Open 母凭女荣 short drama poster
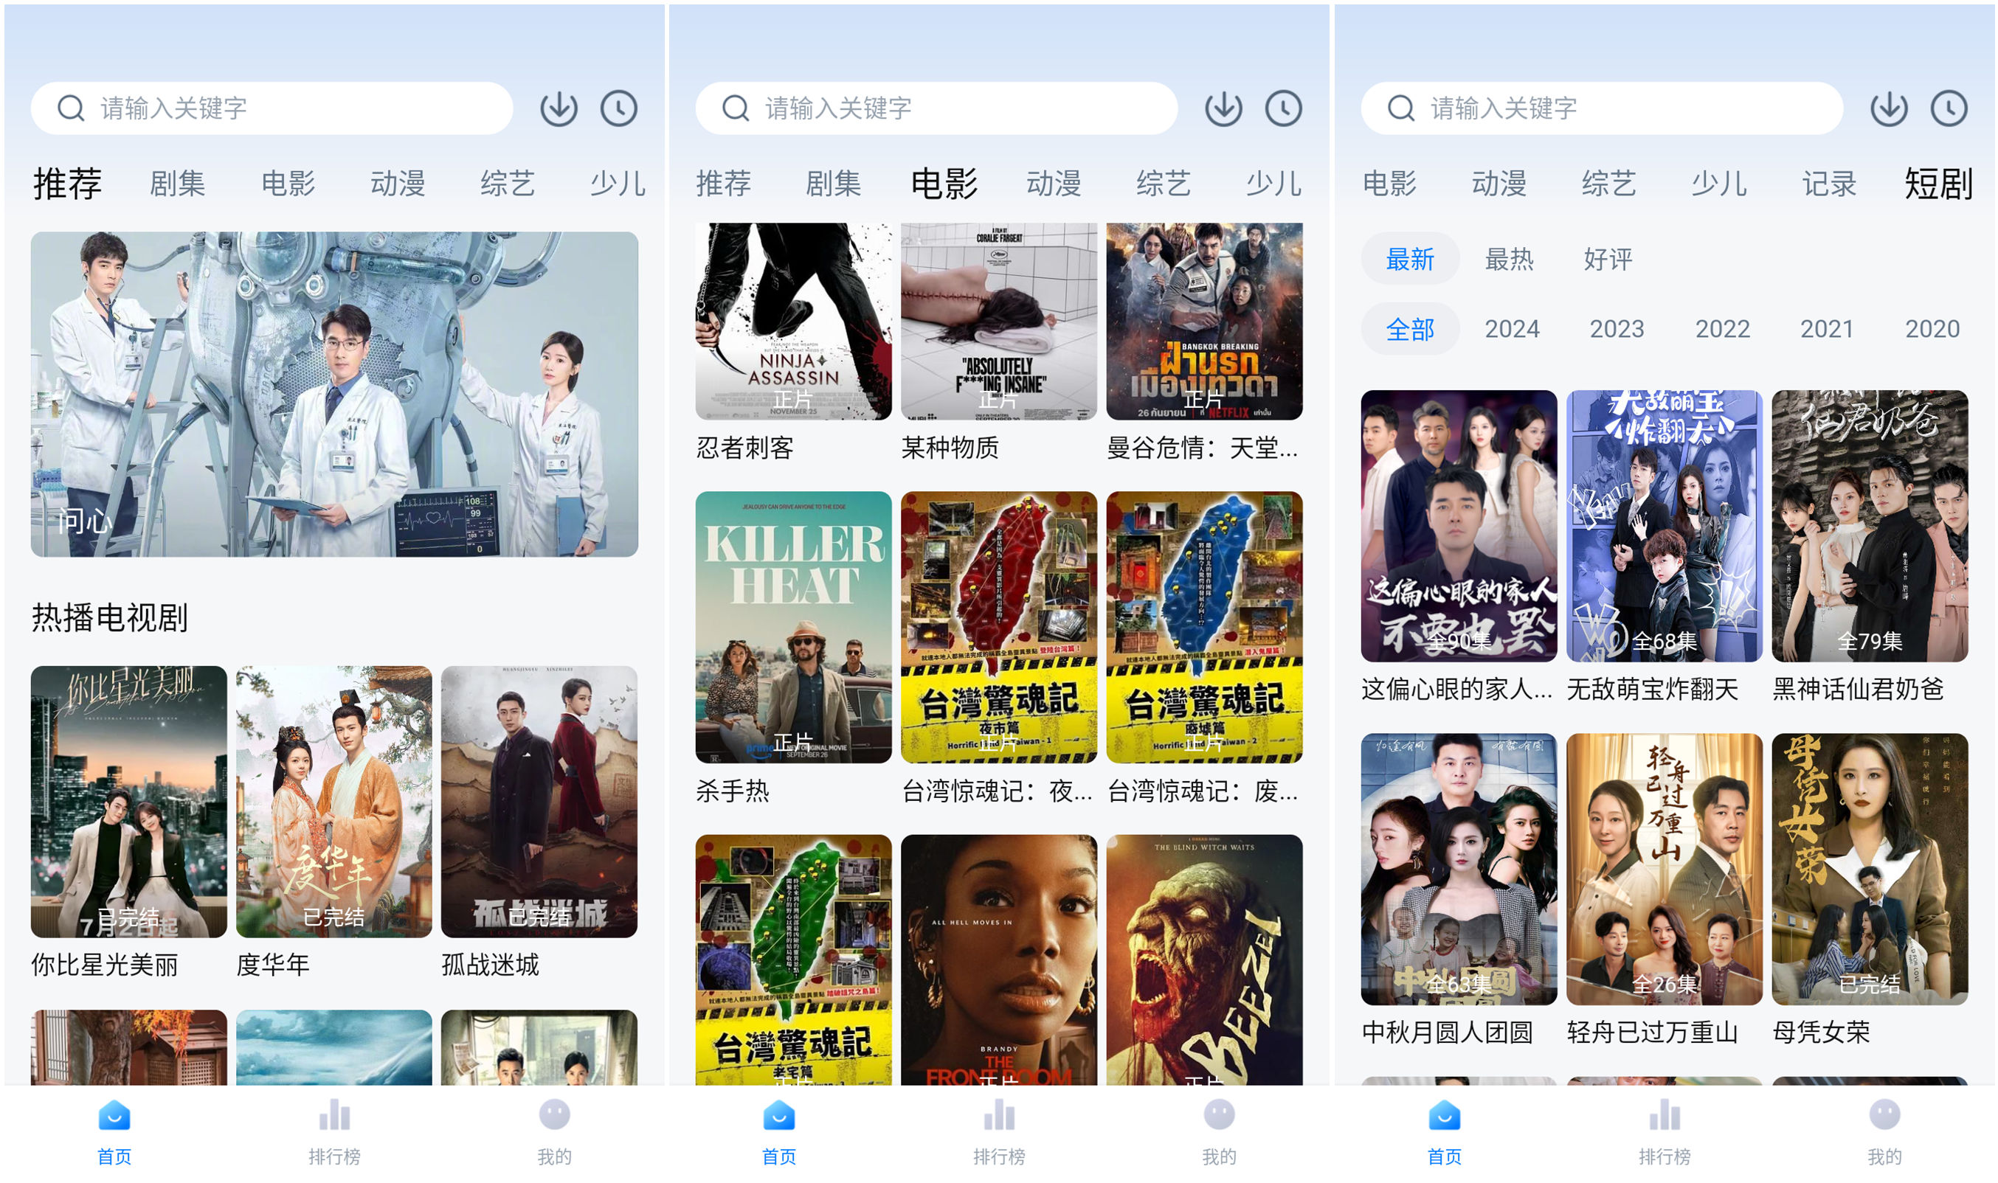This screenshot has width=1998, height=1183. tap(1870, 870)
